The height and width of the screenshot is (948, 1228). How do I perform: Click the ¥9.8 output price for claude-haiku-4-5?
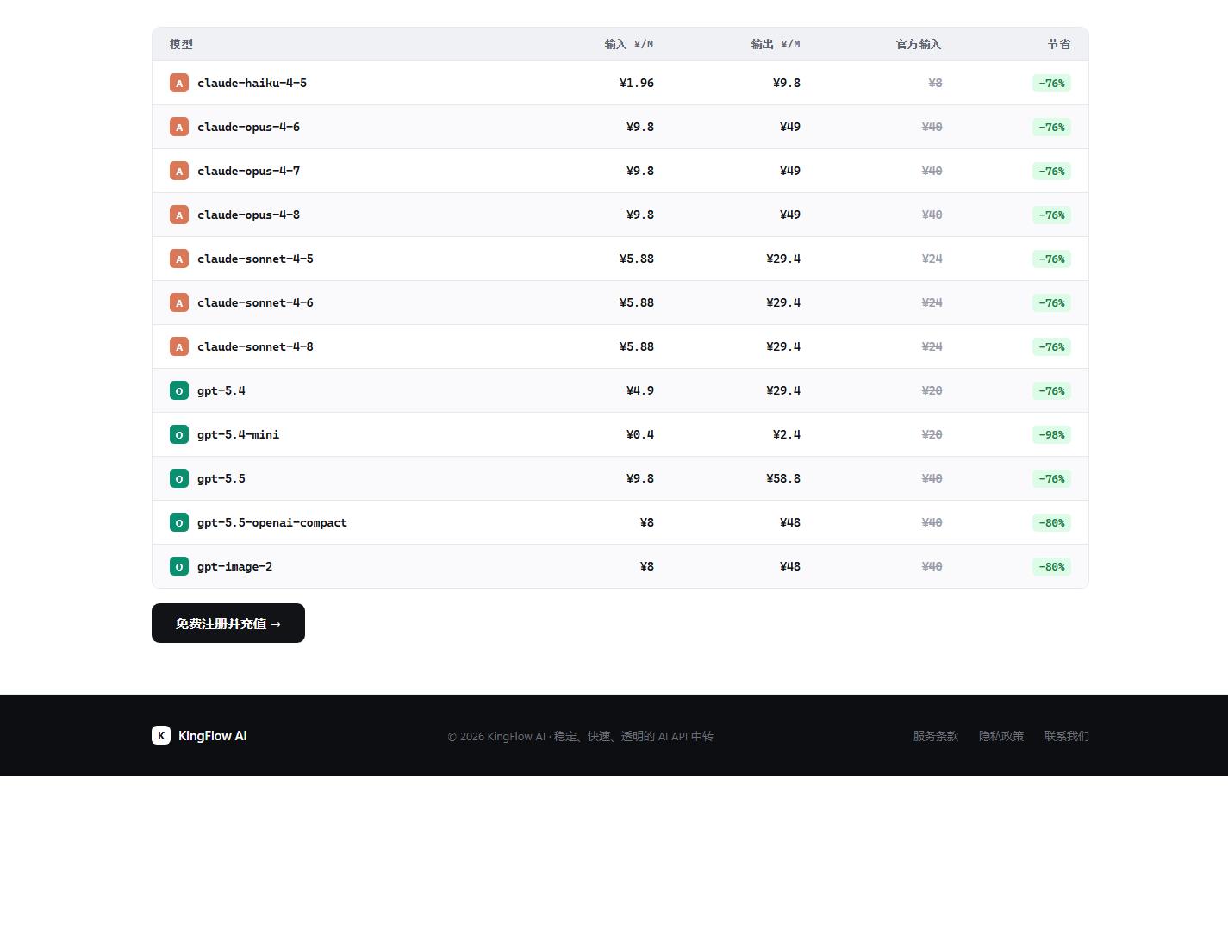point(787,83)
